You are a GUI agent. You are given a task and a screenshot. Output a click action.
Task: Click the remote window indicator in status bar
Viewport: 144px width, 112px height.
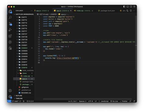(9, 101)
